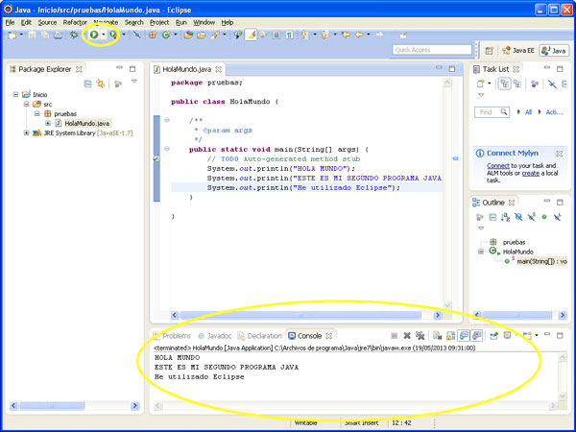This screenshot has height=432, width=576.
Task: Click the Connect link in Mylyn panel
Action: [497, 166]
